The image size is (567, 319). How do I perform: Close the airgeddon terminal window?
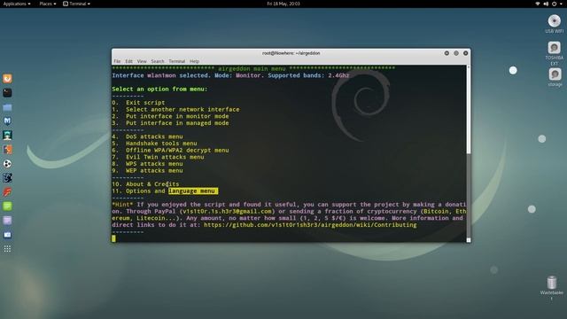(x=465, y=53)
